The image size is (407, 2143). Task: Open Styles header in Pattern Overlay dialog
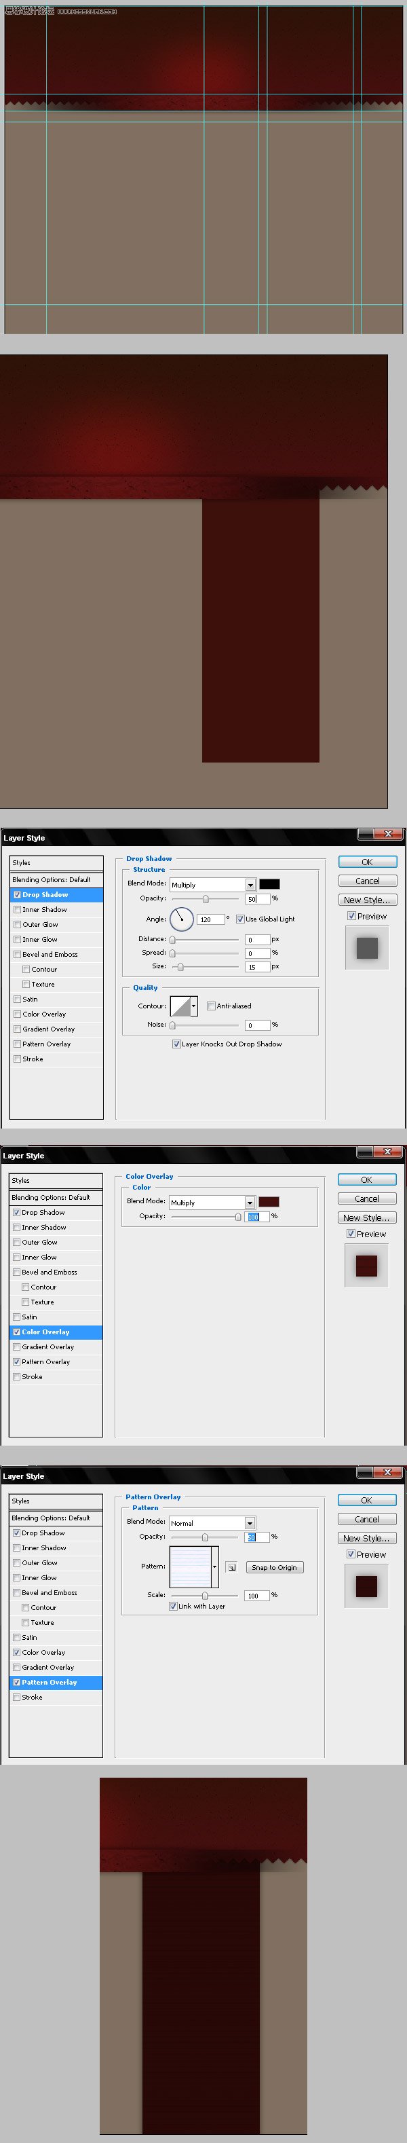coord(56,1501)
